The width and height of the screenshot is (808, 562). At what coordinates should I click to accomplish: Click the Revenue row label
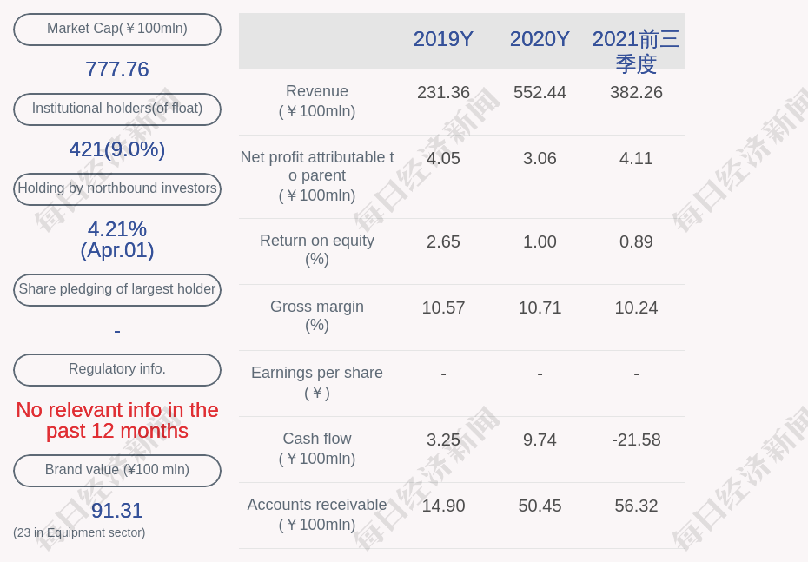pos(316,101)
